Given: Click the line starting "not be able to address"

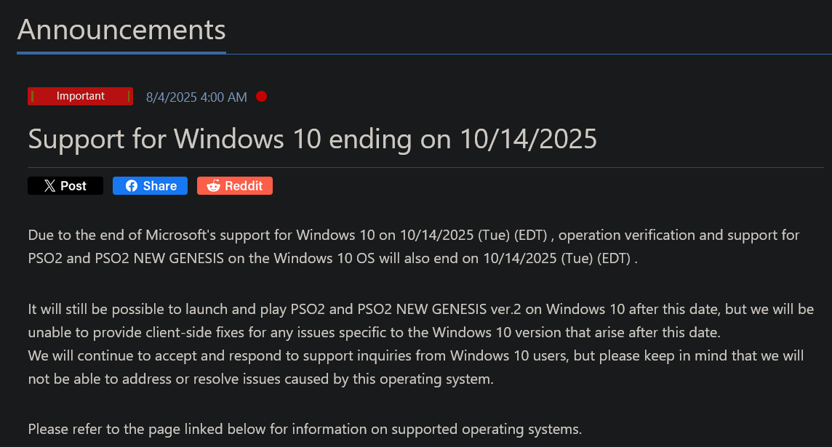Looking at the screenshot, I should point(260,379).
